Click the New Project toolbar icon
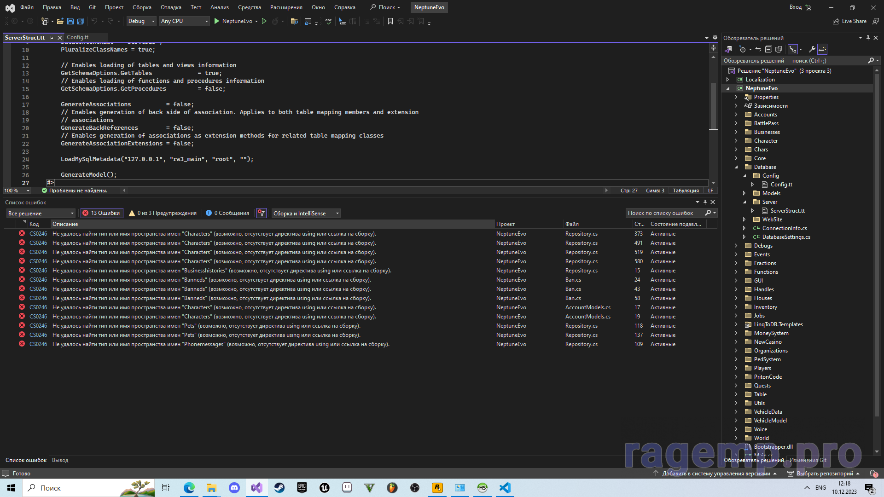Viewport: 884px width, 497px height. [45, 21]
